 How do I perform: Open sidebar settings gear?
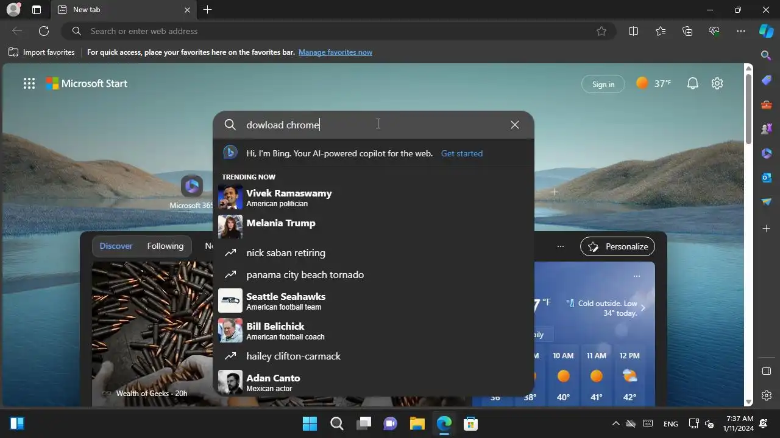pyautogui.click(x=767, y=395)
